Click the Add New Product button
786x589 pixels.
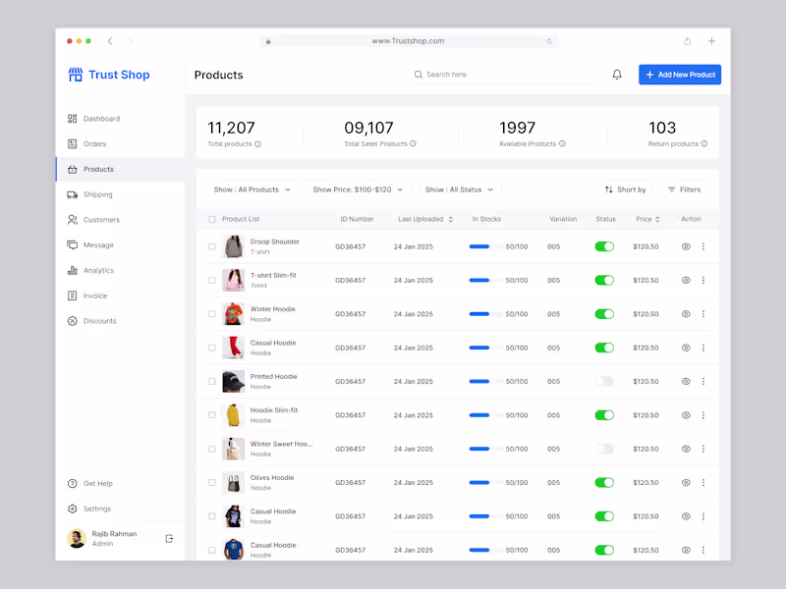680,75
